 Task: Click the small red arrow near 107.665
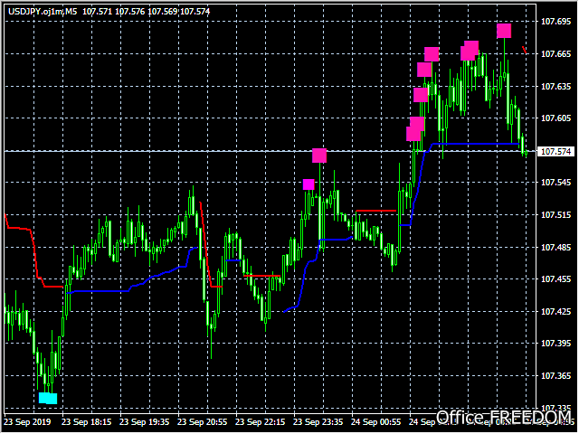[x=525, y=50]
